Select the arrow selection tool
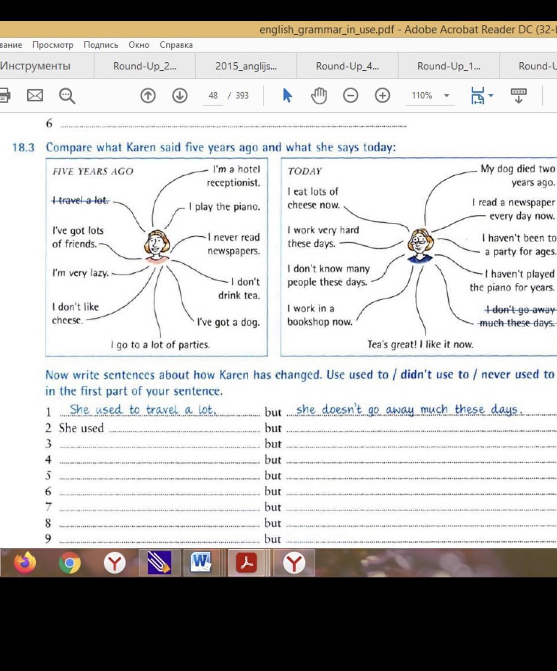557x671 pixels. tap(287, 95)
